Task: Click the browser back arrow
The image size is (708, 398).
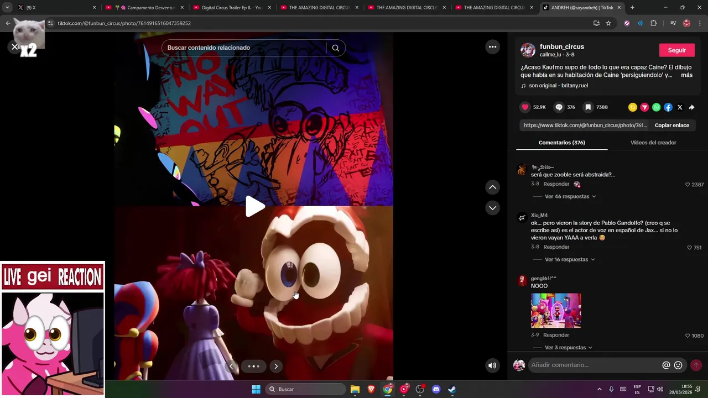Action: click(x=8, y=23)
